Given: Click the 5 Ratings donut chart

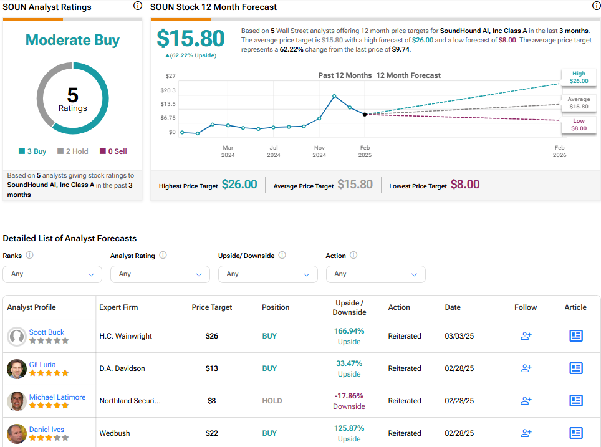Looking at the screenshot, I should tap(72, 99).
